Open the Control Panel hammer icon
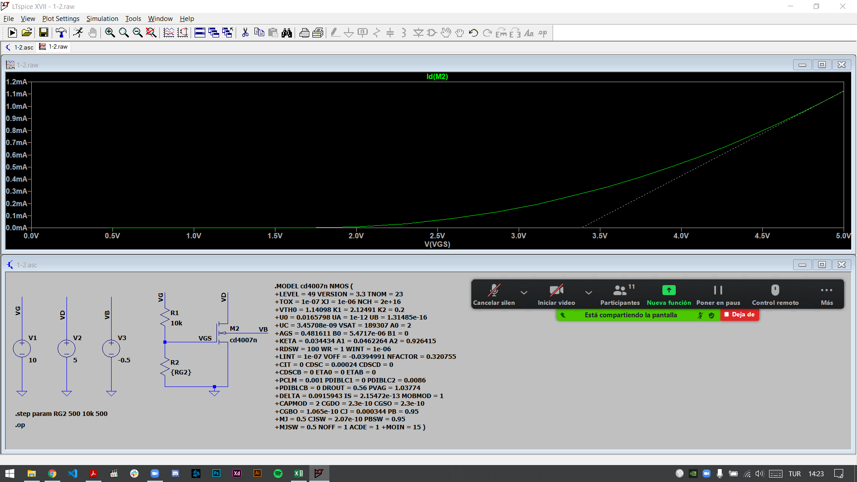Viewport: 857px width, 482px height. pos(61,33)
